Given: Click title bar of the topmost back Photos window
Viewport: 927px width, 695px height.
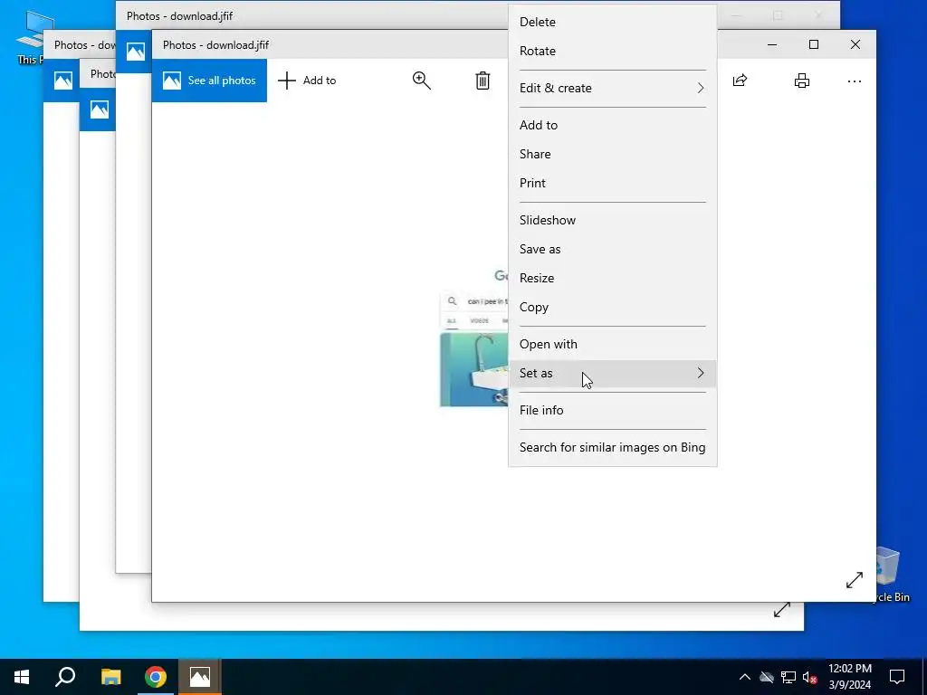Looking at the screenshot, I should tap(313, 15).
